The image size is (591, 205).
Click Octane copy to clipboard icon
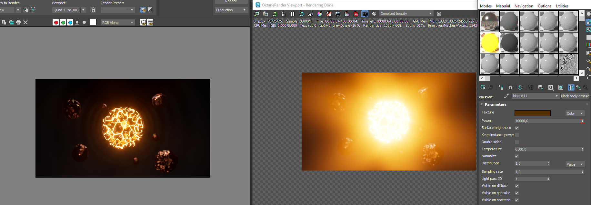tap(265, 14)
